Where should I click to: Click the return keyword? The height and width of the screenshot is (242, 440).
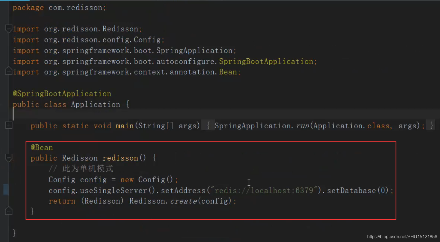[62, 201]
